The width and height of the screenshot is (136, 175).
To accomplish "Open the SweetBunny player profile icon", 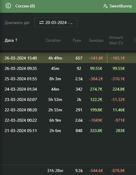I will coord(105,6).
